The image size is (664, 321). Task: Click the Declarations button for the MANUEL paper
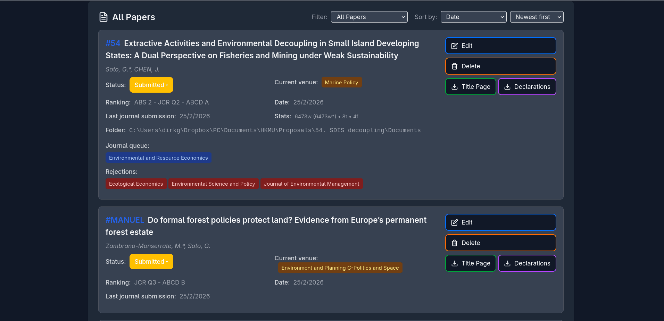pos(527,263)
